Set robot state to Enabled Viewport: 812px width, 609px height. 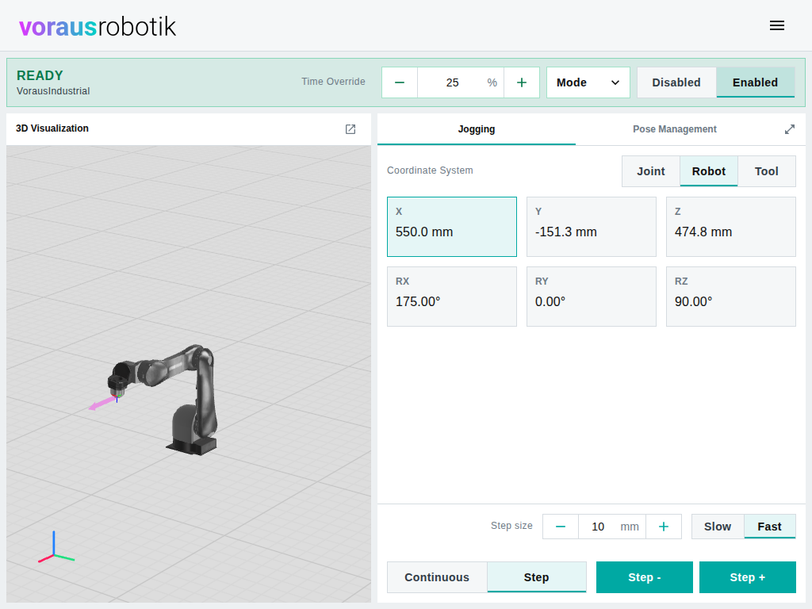(755, 82)
